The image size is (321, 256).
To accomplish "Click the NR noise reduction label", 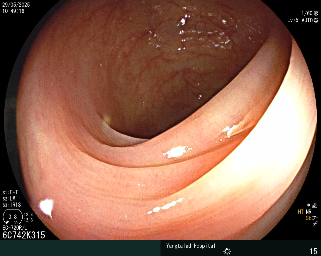I will point(309,212).
